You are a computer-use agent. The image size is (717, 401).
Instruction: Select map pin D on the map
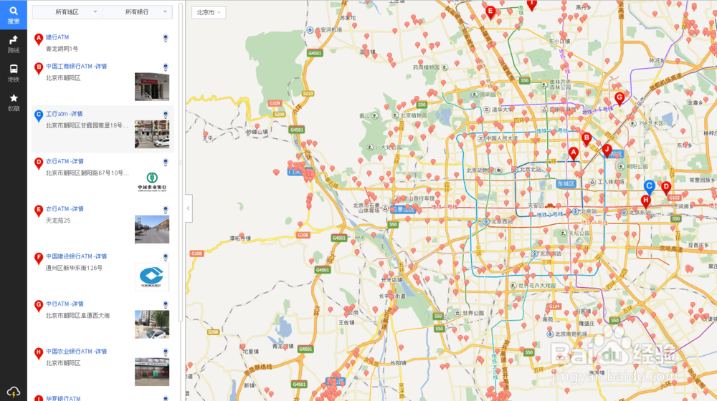click(666, 188)
